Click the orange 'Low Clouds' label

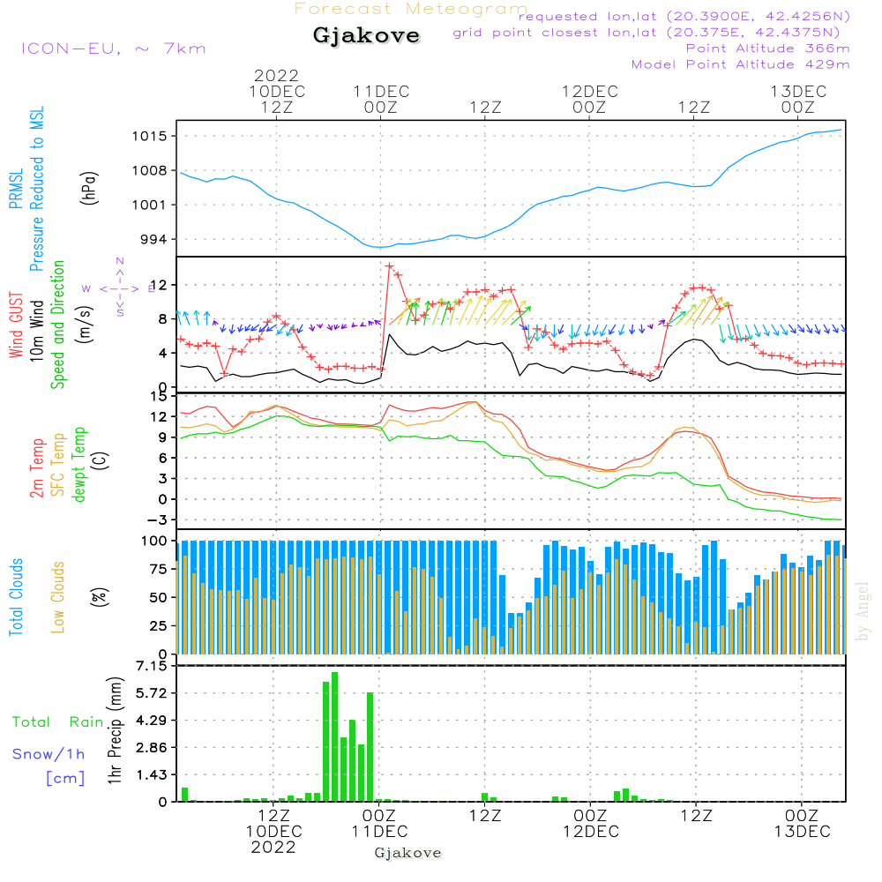(x=58, y=597)
